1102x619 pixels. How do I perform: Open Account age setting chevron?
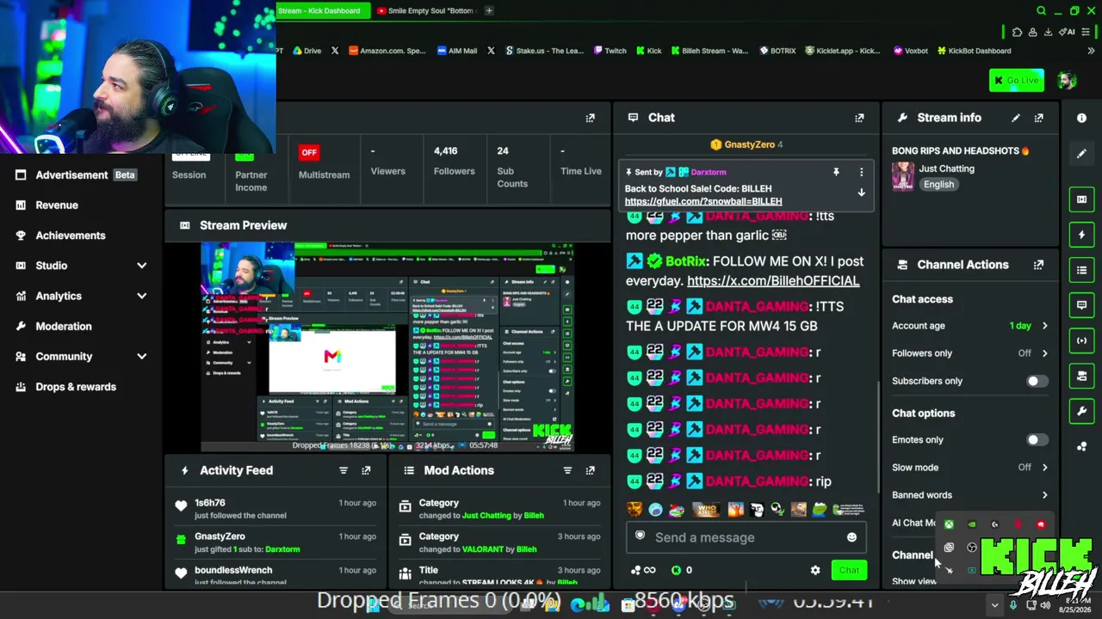click(1044, 326)
